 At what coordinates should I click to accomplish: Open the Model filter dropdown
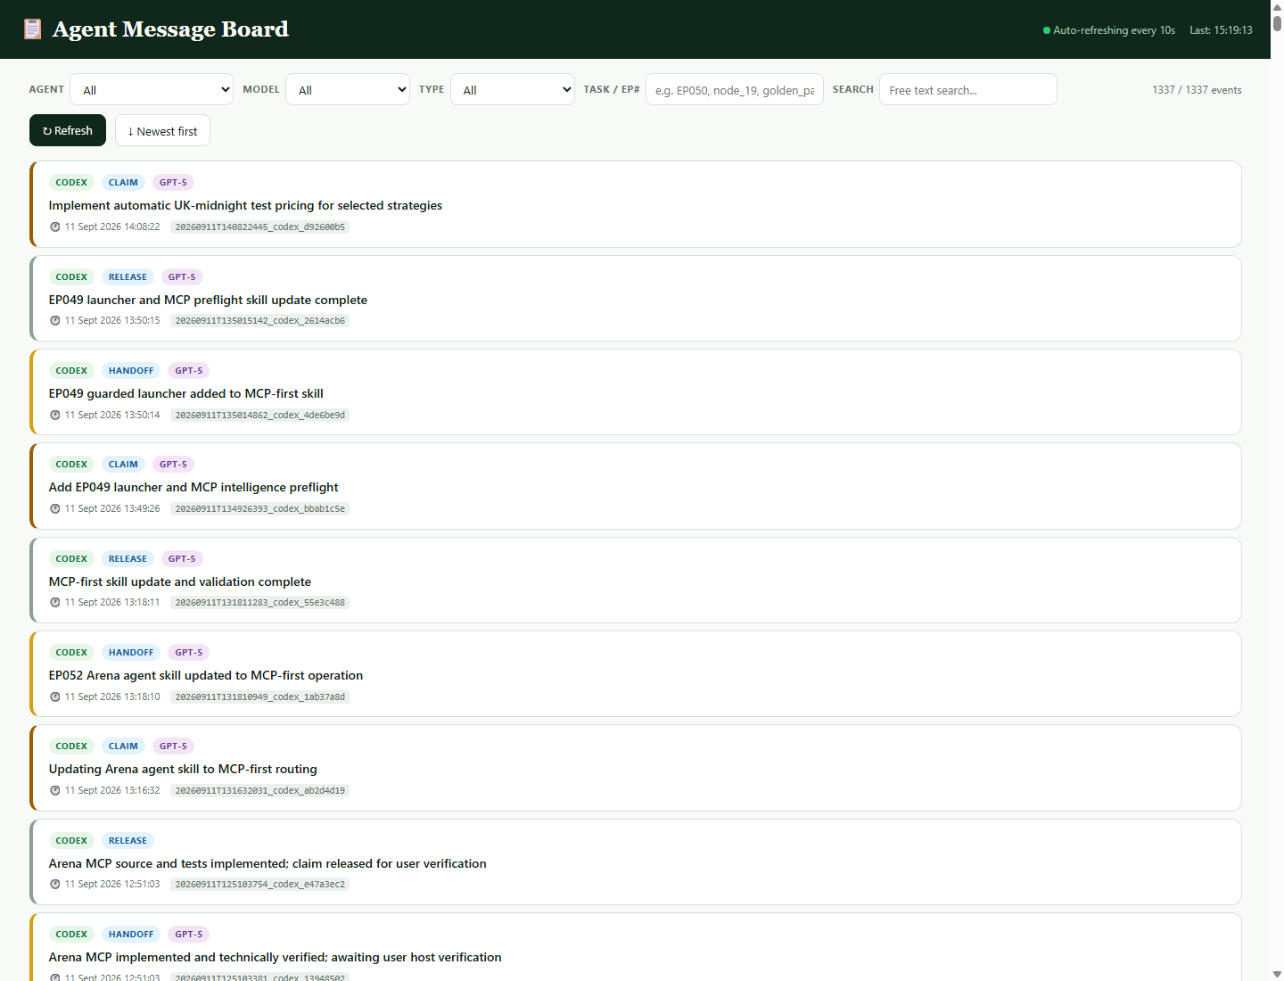tap(348, 89)
